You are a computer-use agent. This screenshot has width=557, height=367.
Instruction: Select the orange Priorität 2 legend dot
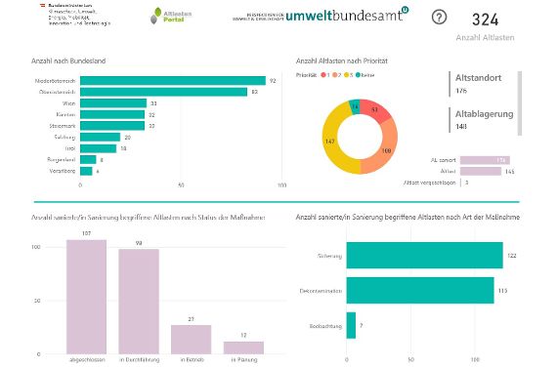(334, 75)
